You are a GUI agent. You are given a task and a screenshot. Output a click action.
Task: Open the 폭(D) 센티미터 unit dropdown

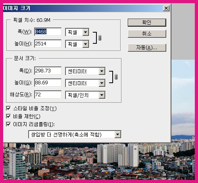pyautogui.click(x=85, y=71)
